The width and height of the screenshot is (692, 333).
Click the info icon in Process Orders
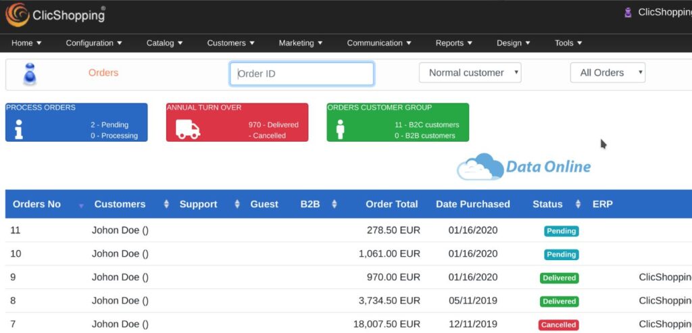click(18, 129)
